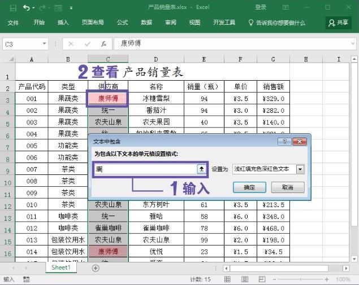Switch to the 开始 ribbon tab

pyautogui.click(x=39, y=23)
